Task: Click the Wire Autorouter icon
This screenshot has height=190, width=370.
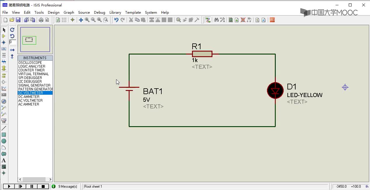Action: (208, 20)
